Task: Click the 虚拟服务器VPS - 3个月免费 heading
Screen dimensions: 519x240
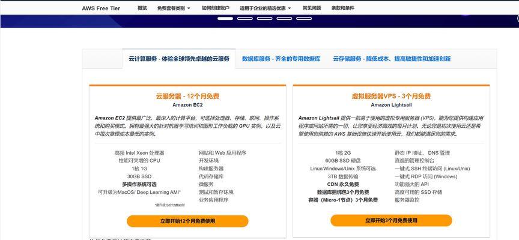Action: (391, 97)
